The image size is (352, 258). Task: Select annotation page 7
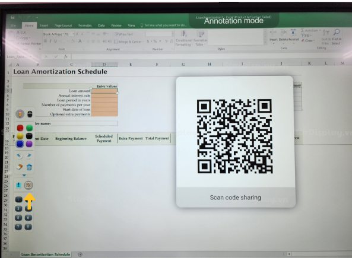(x=18, y=227)
